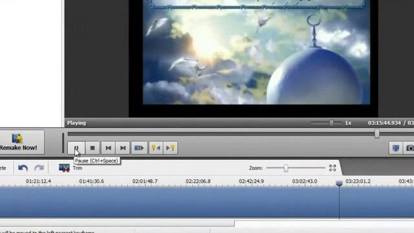Click the next scene film icon

pyautogui.click(x=139, y=148)
